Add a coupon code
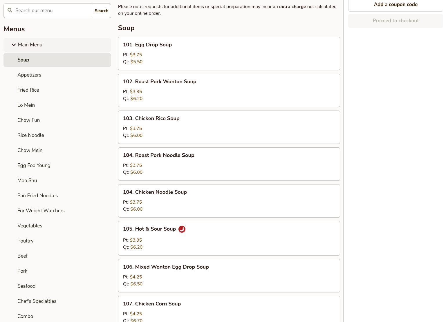Screen dimensions: 448x322 [395, 5]
